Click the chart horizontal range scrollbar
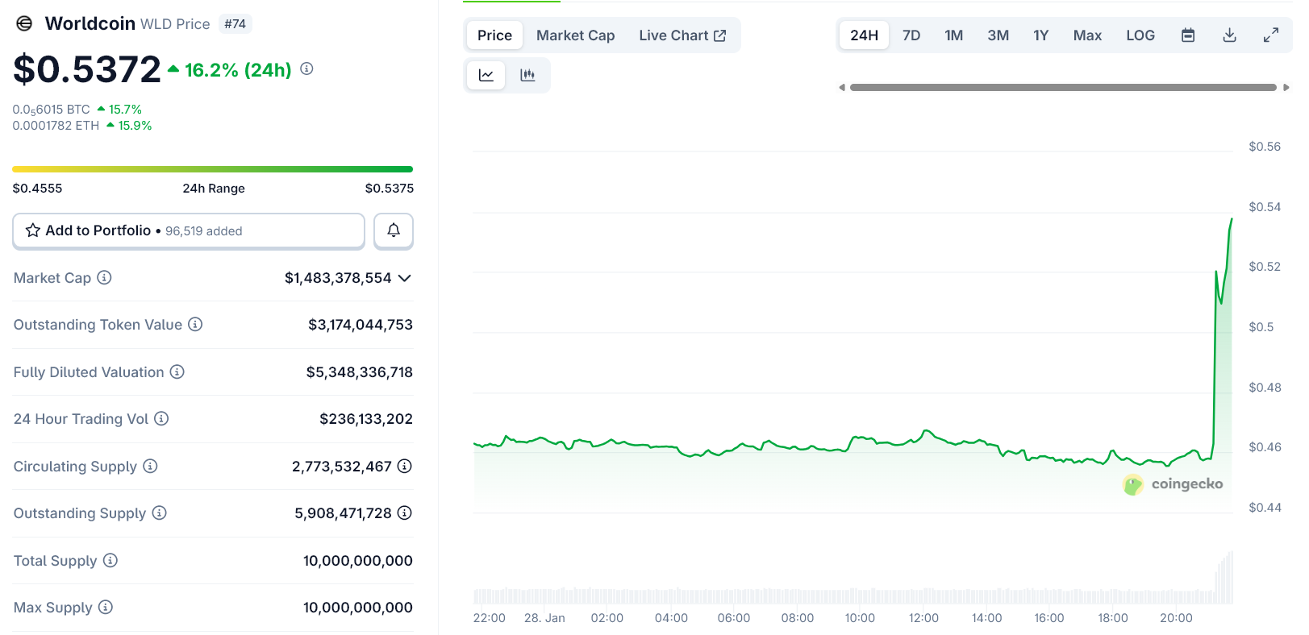 1062,87
